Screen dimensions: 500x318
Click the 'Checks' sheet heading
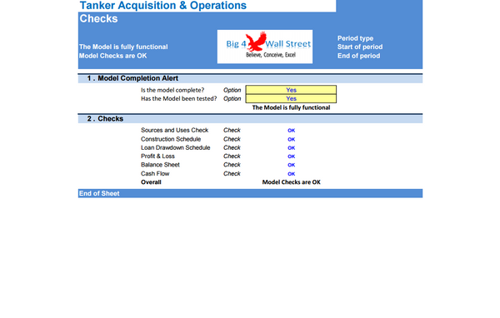98,18
